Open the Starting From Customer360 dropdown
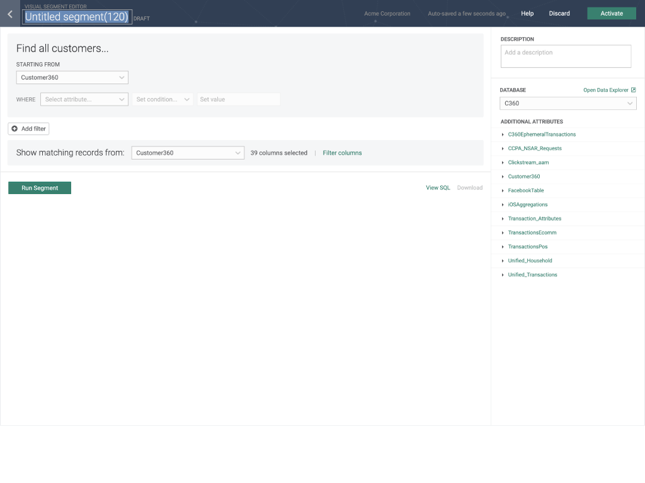 pos(72,77)
